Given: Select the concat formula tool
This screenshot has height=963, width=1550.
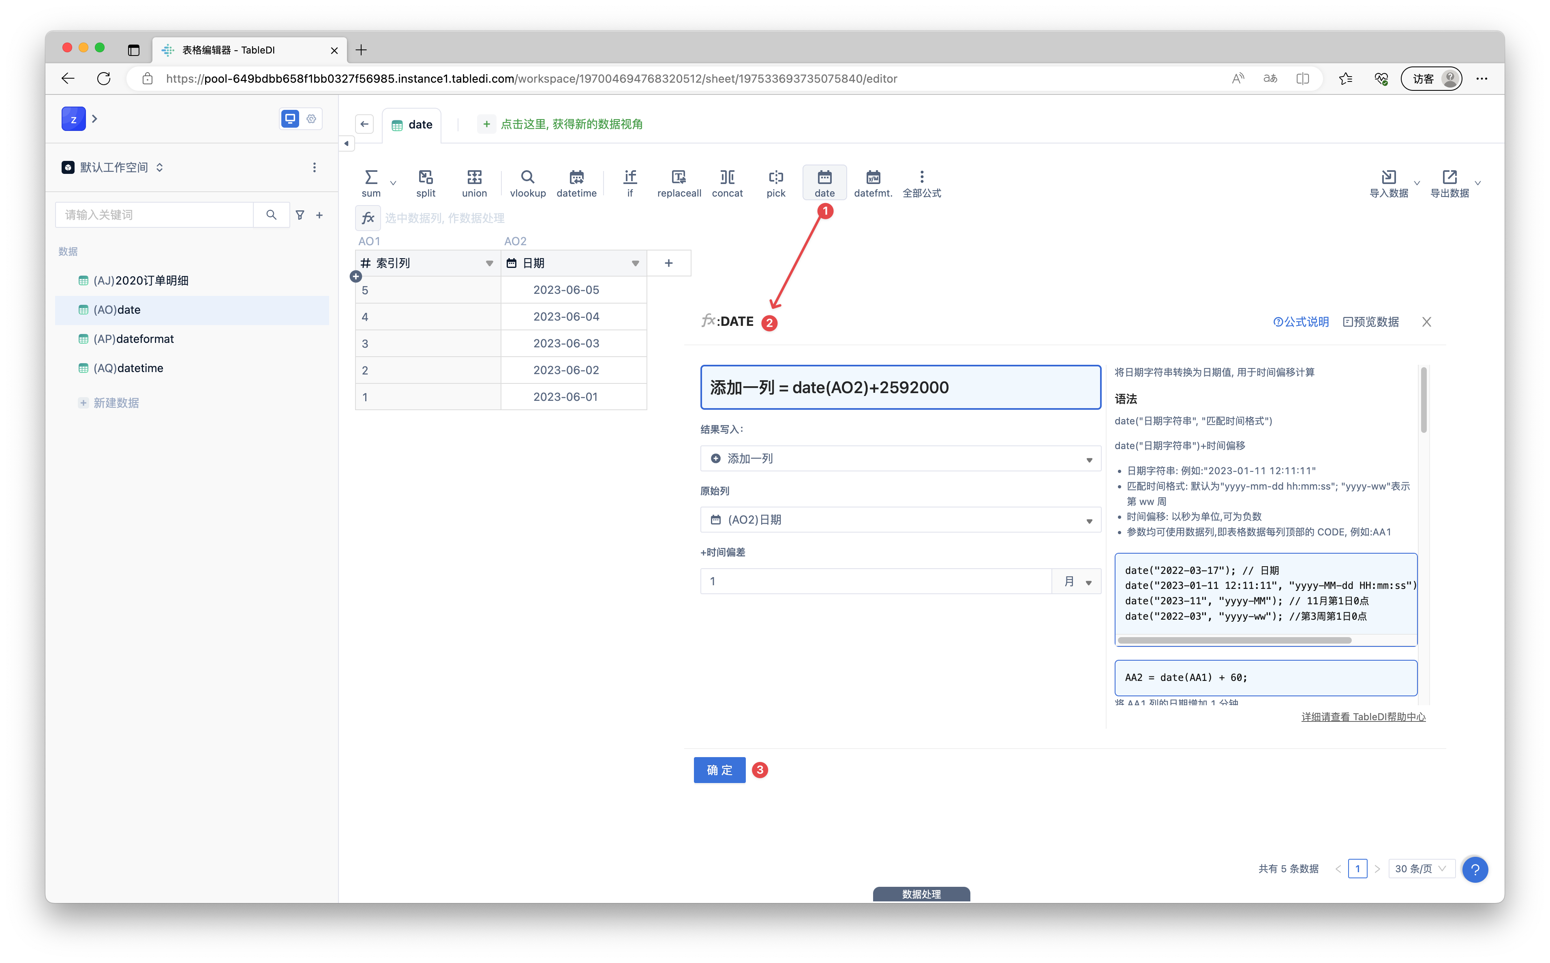Looking at the screenshot, I should click(727, 184).
